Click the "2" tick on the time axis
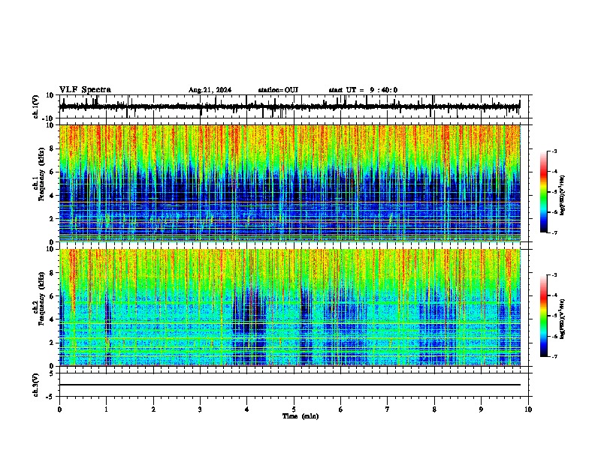 click(153, 409)
